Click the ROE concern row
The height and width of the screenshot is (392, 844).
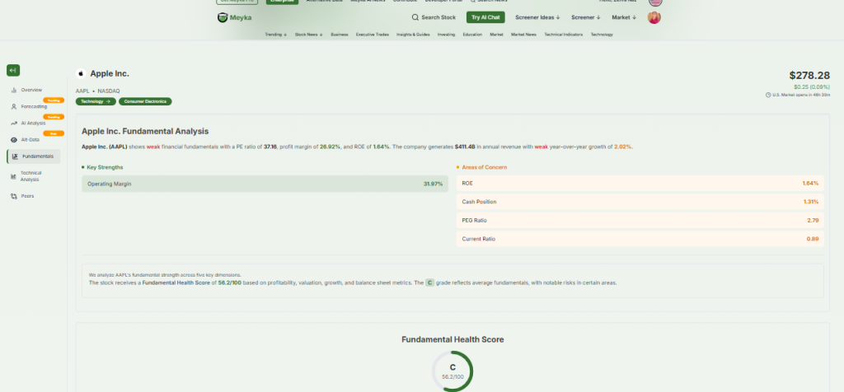tap(640, 184)
